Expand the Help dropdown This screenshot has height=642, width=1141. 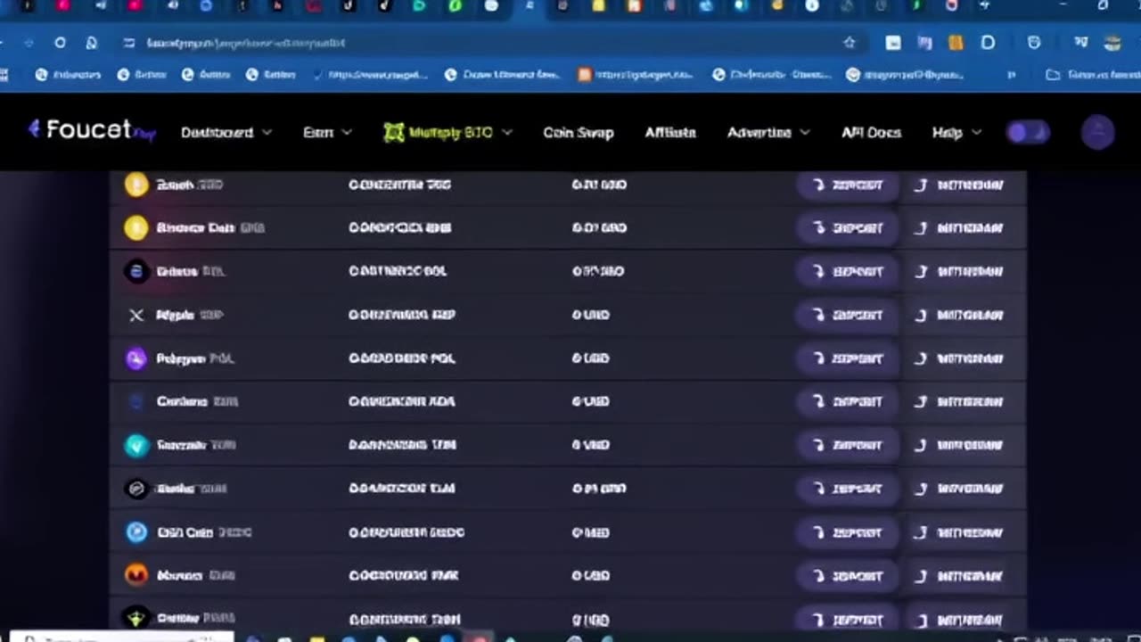956,132
